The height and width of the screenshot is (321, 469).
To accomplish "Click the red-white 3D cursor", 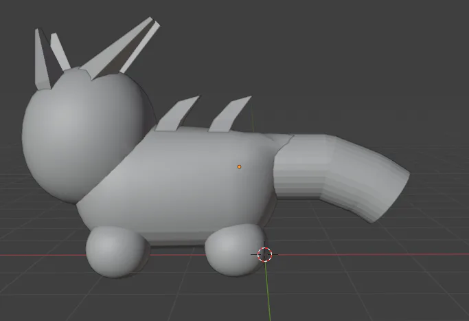I will (x=264, y=254).
